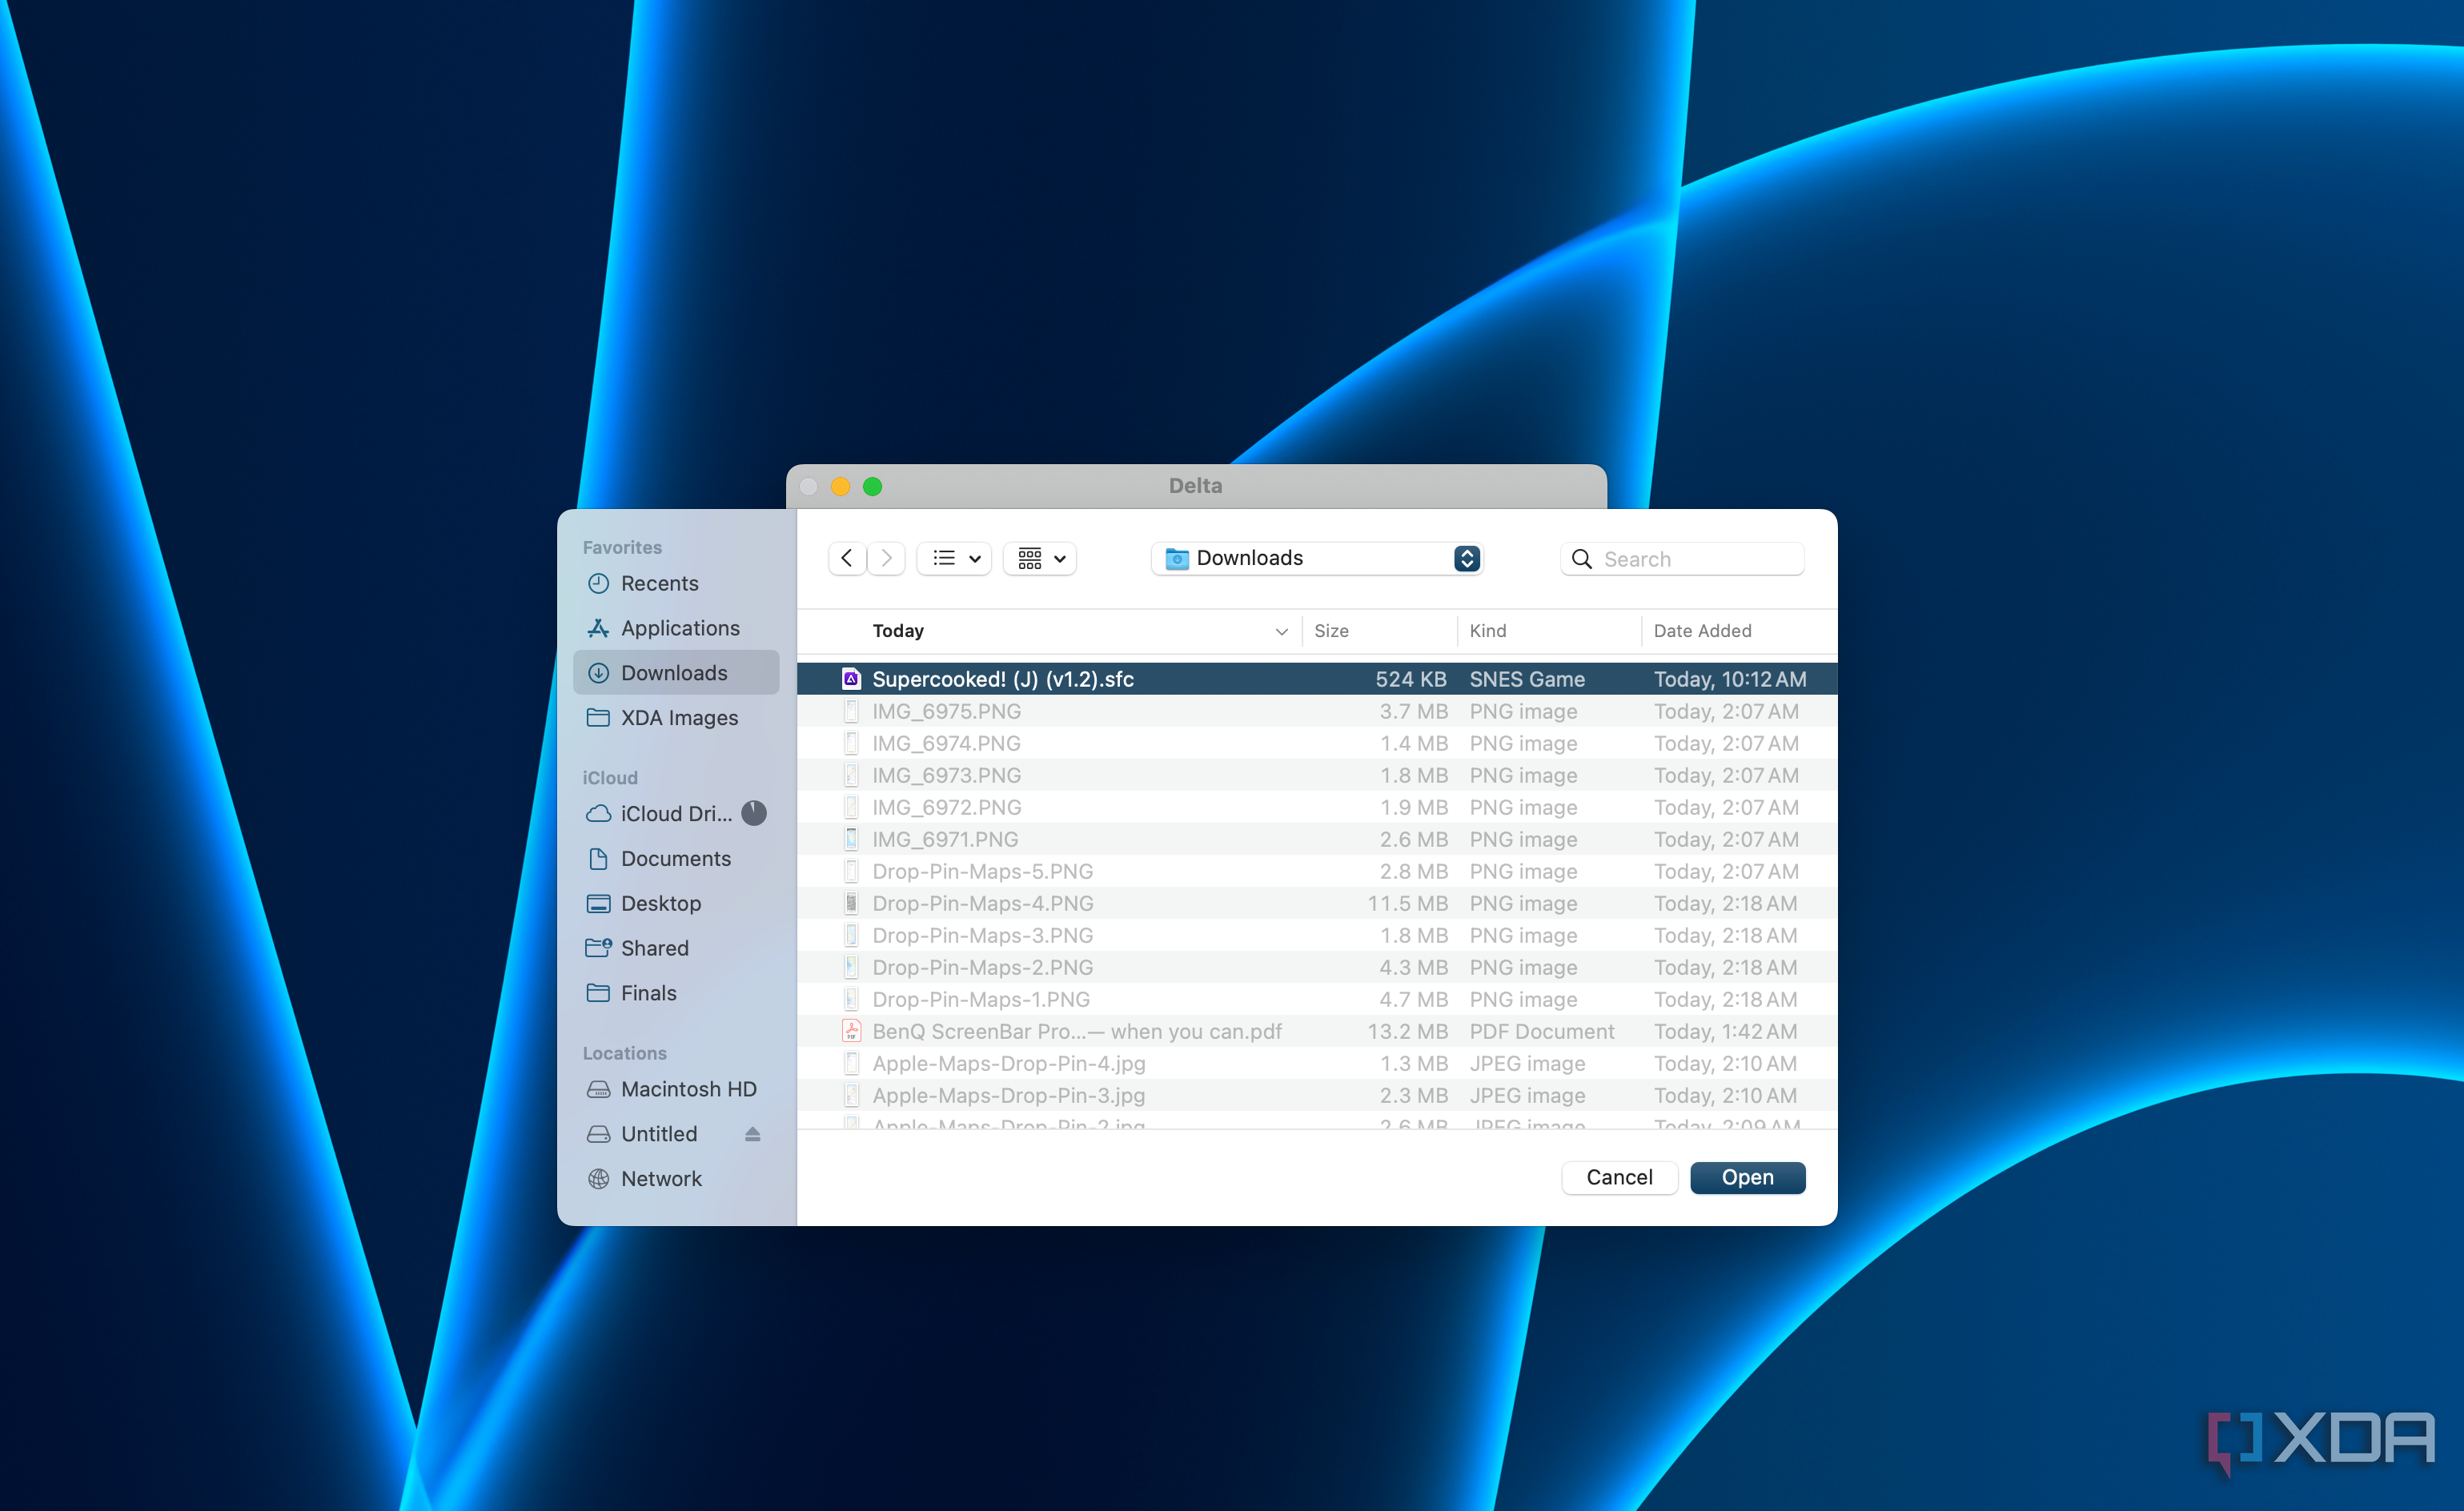The height and width of the screenshot is (1511, 2464).
Task: Open the Shared folder in sidebar
Action: (677, 948)
